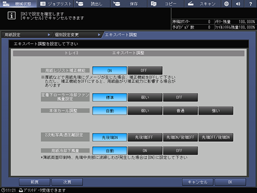Select 弱い for 本体カール調整
This screenshot has width=257, height=193.
pyautogui.click(x=145, y=111)
